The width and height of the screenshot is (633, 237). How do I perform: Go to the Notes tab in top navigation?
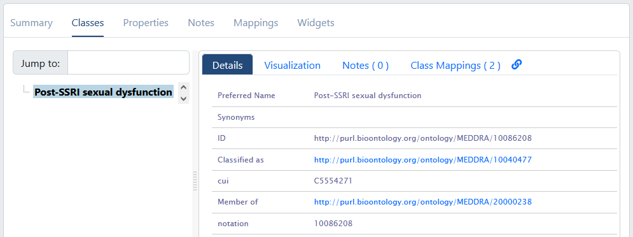tap(201, 23)
